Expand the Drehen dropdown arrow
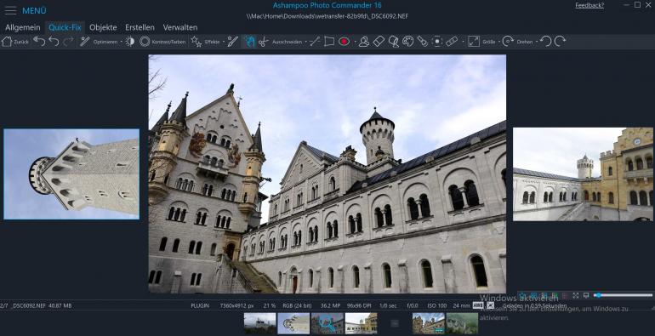Image resolution: width=655 pixels, height=336 pixels. tap(537, 42)
